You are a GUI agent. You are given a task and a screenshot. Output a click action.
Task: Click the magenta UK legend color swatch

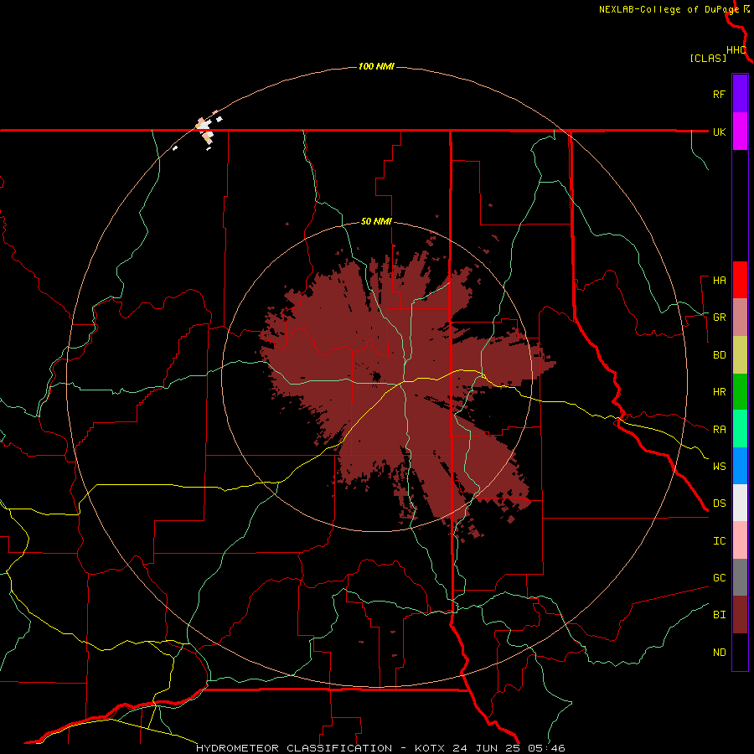coord(740,132)
